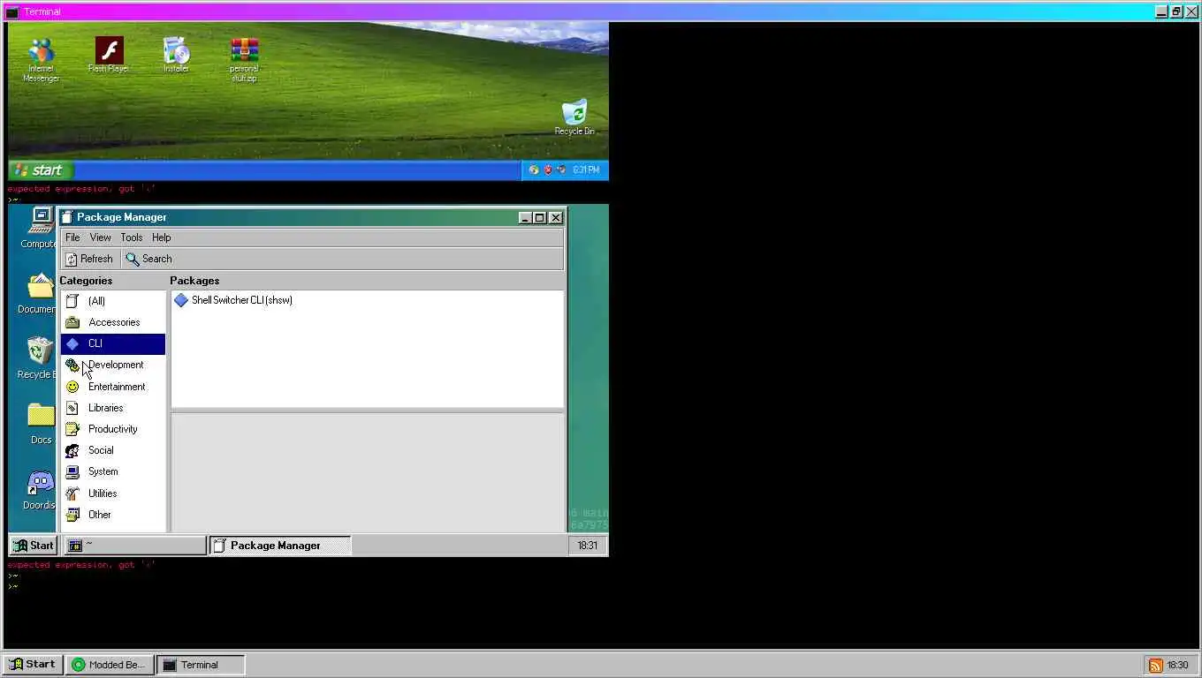Open the Internet Messenger desktop icon
The height and width of the screenshot is (678, 1202).
pos(41,59)
